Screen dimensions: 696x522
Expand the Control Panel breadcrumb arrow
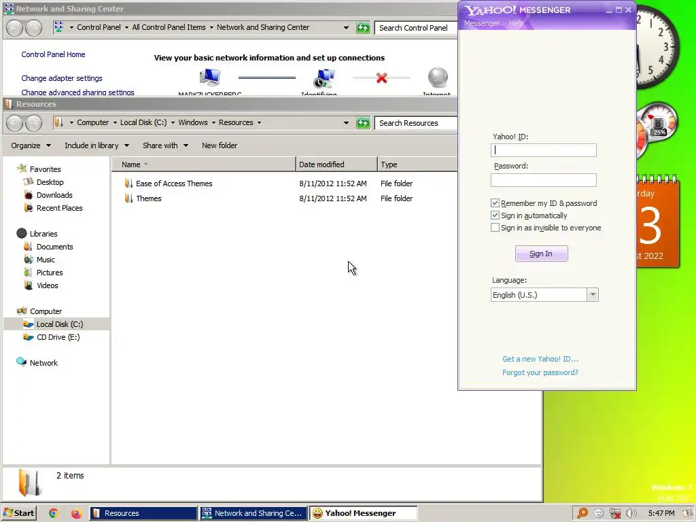[x=126, y=27]
